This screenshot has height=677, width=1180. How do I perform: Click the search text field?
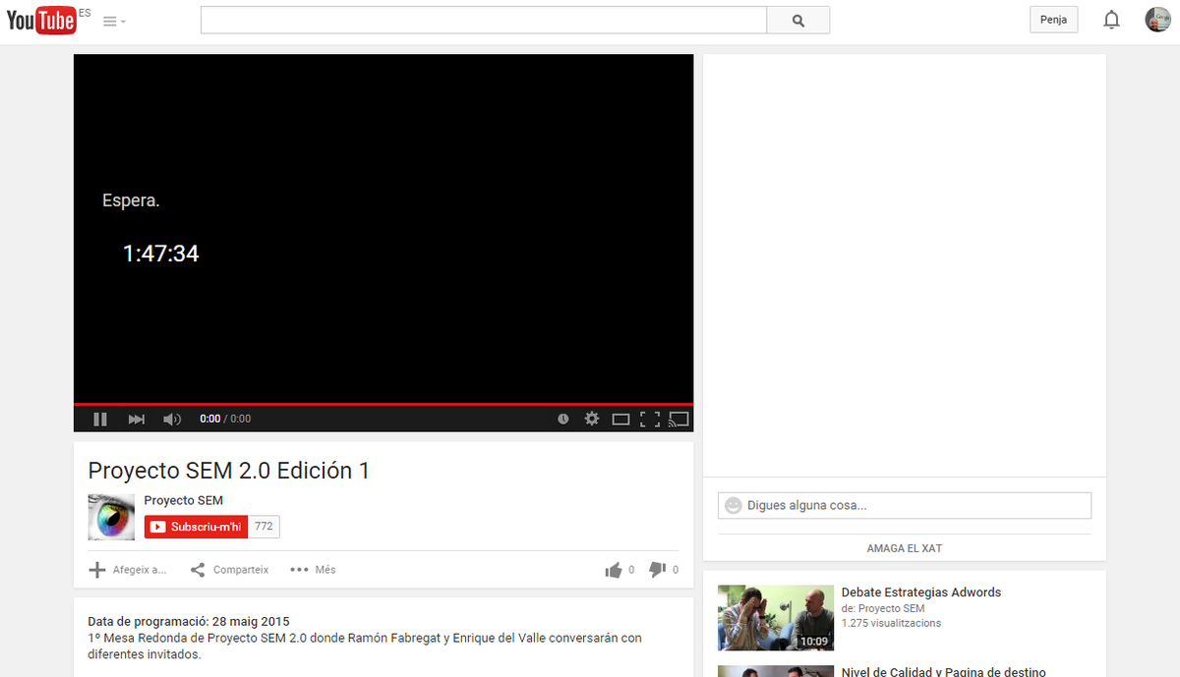tap(484, 20)
